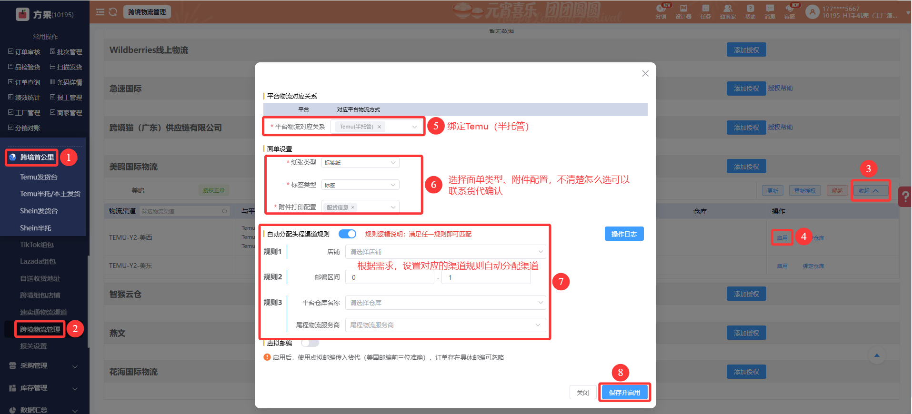Collapse the sidebar with the menu-fold icon
The width and height of the screenshot is (912, 414).
tap(100, 12)
